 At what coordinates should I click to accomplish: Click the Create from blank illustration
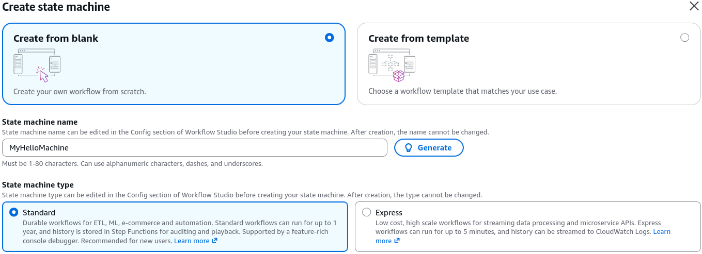click(37, 65)
